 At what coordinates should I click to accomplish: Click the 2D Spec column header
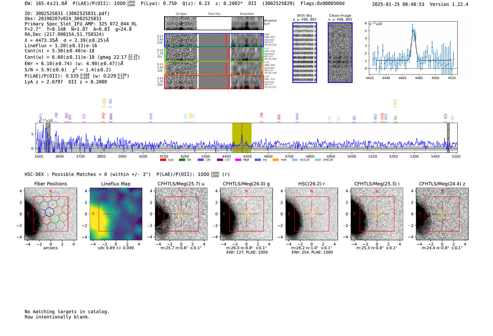pyautogui.click(x=181, y=14)
